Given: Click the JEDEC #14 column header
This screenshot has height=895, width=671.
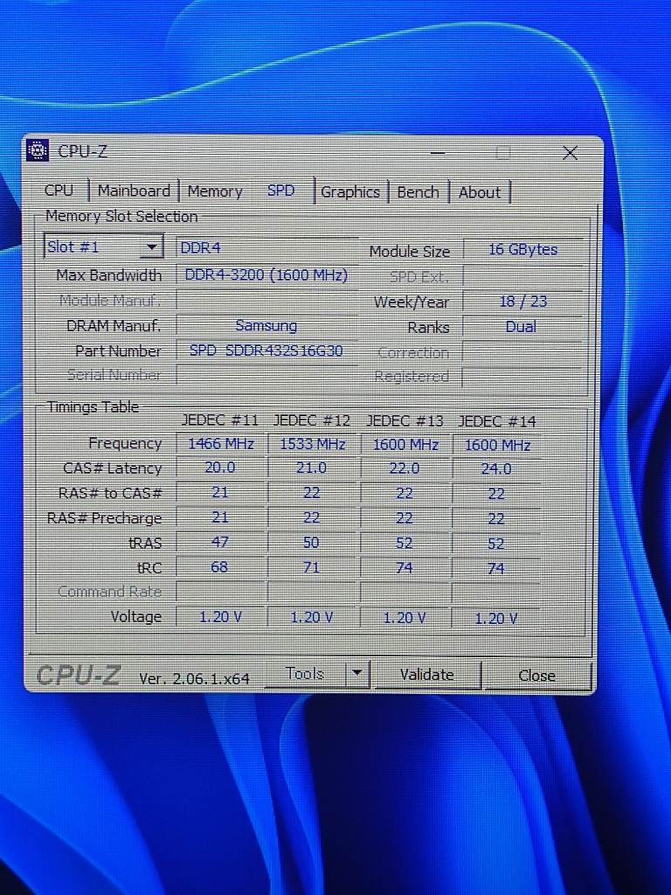Looking at the screenshot, I should [496, 422].
